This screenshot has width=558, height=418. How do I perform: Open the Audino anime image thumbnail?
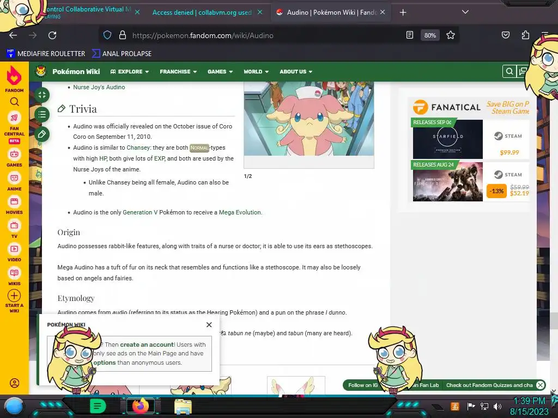(x=309, y=118)
